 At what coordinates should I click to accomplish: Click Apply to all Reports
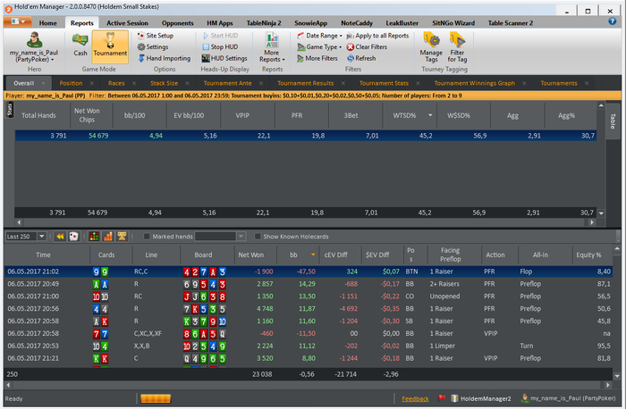377,36
